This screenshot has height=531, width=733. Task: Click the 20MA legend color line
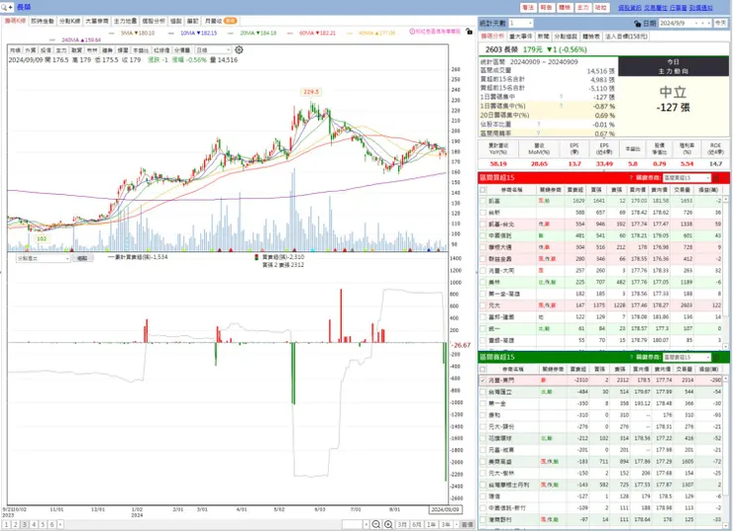tap(231, 34)
